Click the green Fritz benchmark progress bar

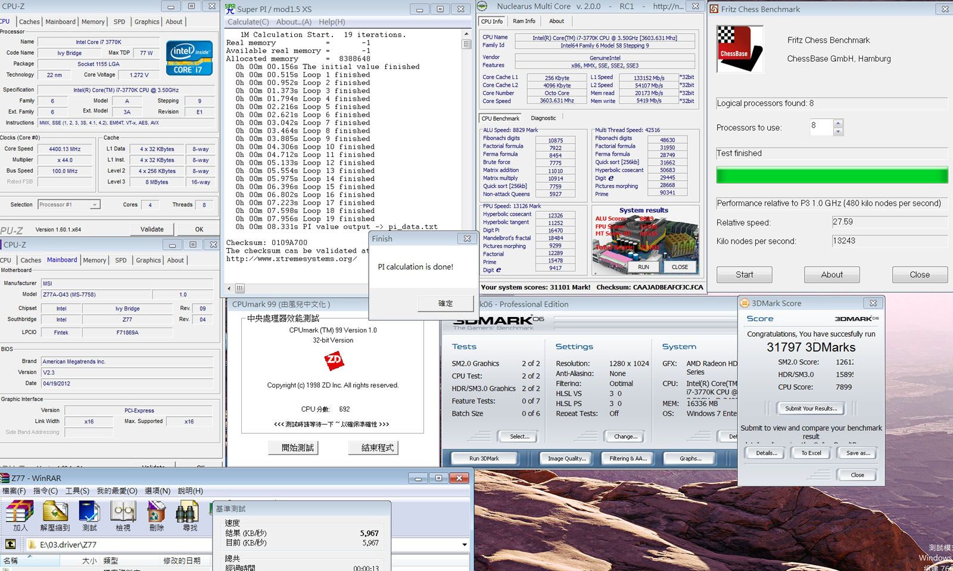pos(832,175)
